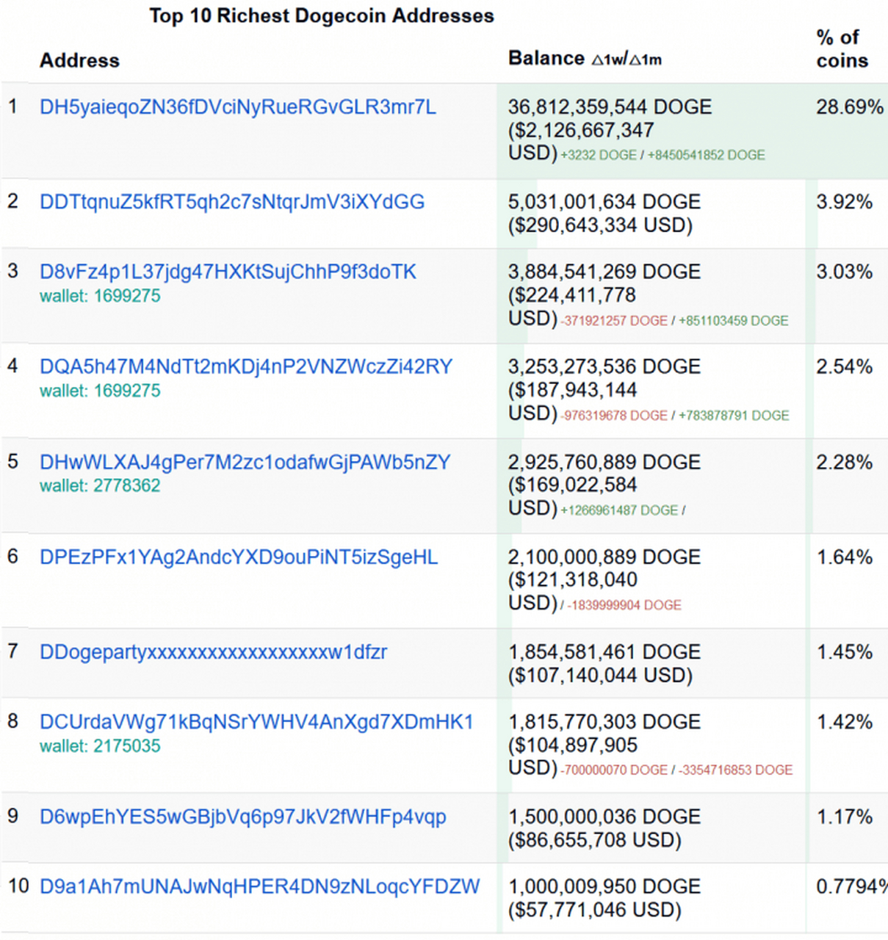Open address DHwWLXAJ4gPer7M2zc1odafwGjPAWb5nZY
Image resolution: width=888 pixels, height=940 pixels.
coord(245,462)
